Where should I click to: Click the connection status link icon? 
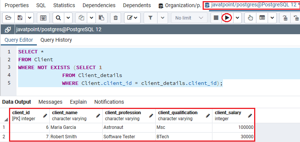[8, 29]
